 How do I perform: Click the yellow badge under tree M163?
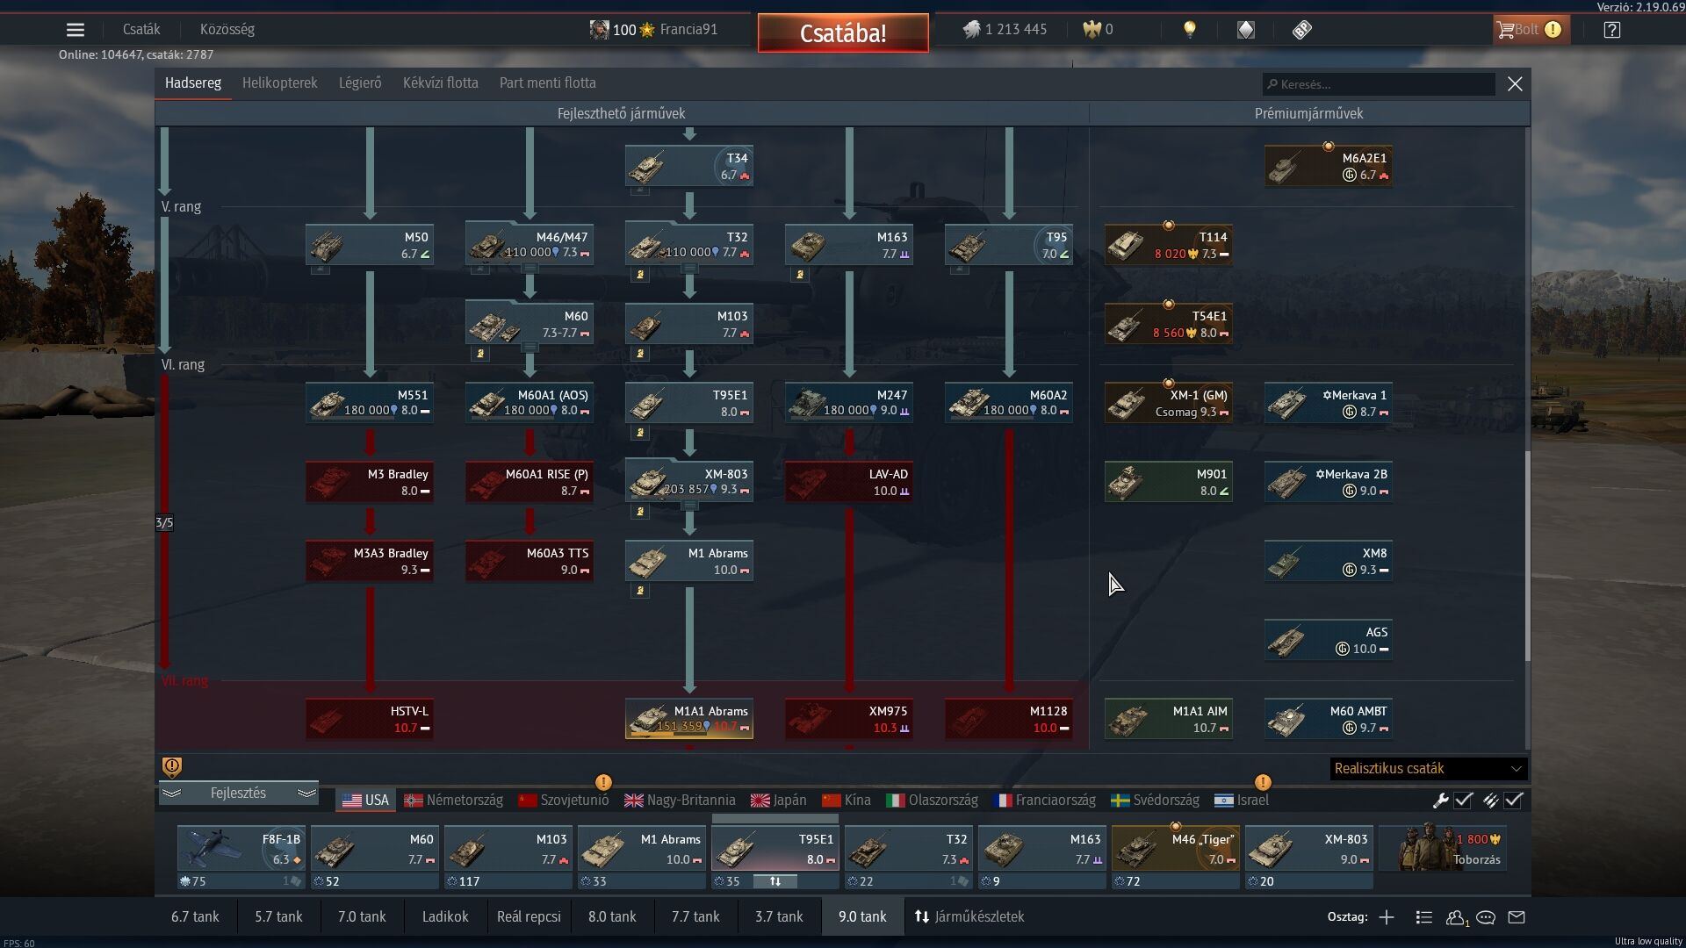tap(800, 275)
